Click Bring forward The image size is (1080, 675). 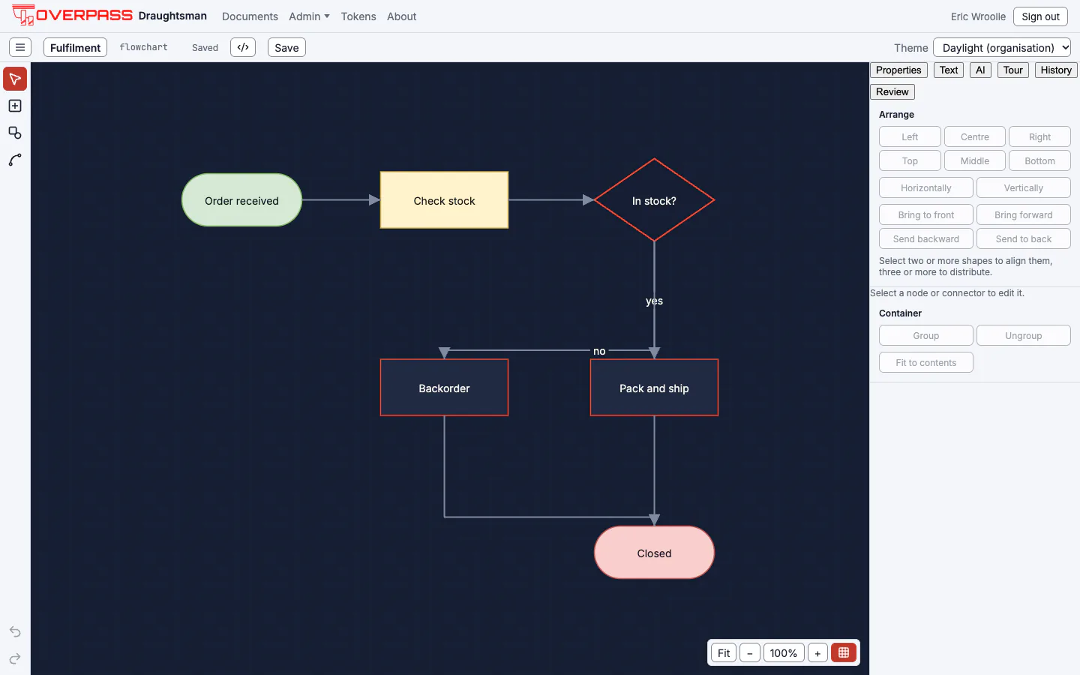point(1024,214)
